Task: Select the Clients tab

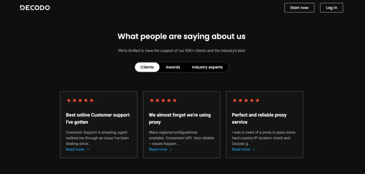Action: click(147, 67)
